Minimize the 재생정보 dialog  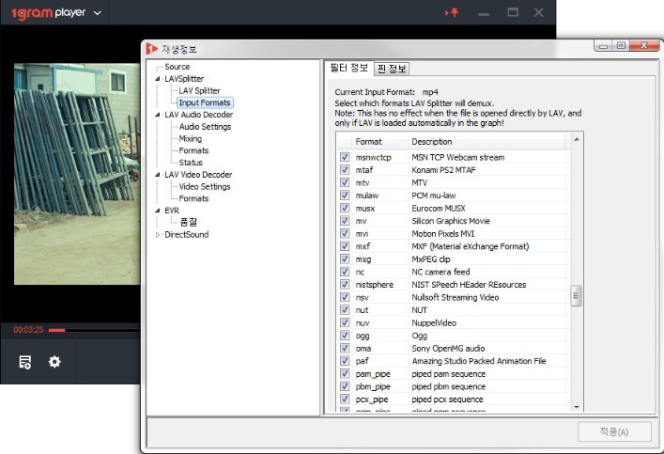pyautogui.click(x=604, y=45)
